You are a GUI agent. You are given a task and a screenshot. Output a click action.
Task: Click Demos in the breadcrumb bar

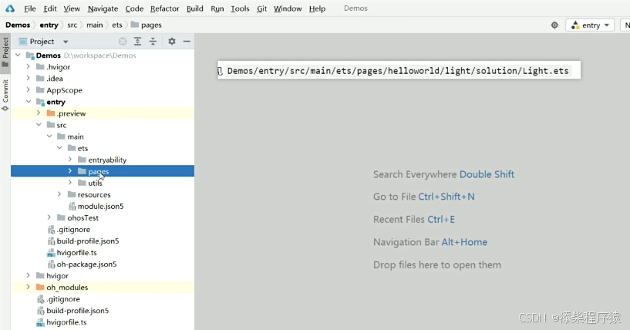click(x=18, y=25)
